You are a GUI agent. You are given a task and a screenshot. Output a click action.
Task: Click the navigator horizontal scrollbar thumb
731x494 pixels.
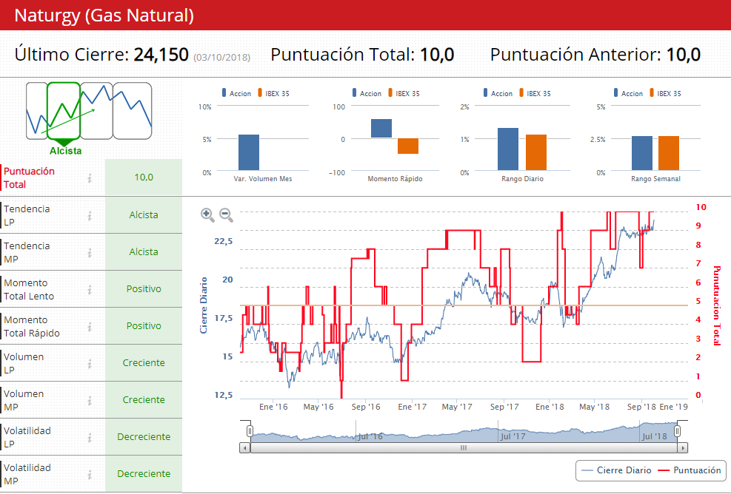pos(464,448)
